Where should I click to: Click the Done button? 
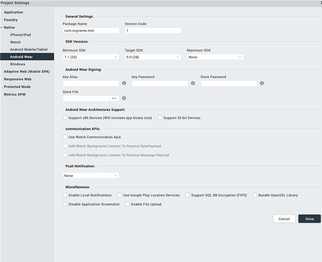309,219
